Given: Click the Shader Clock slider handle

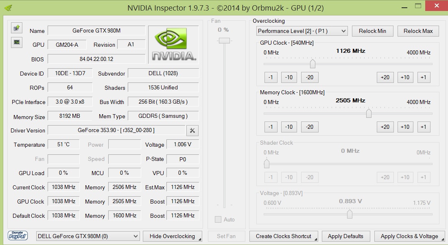Looking at the screenshot, I should pyautogui.click(x=267, y=164).
